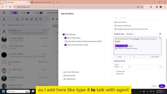Open the Windows Start menu
This screenshot has width=167, height=94.
(x=3, y=91)
